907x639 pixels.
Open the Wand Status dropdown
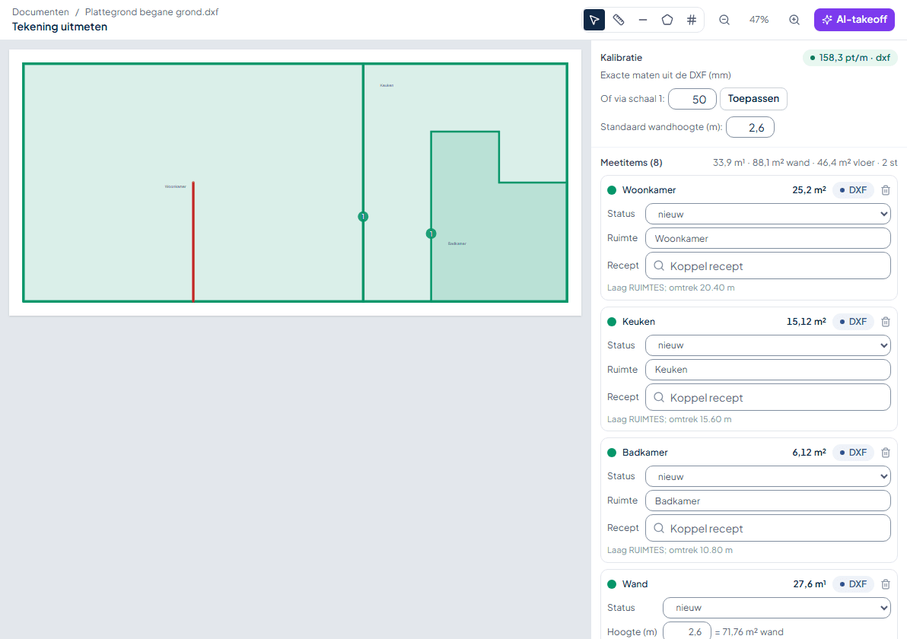pyautogui.click(x=776, y=608)
